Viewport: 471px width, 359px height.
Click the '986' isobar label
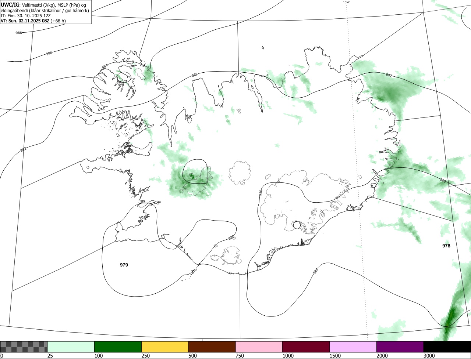pos(49,53)
